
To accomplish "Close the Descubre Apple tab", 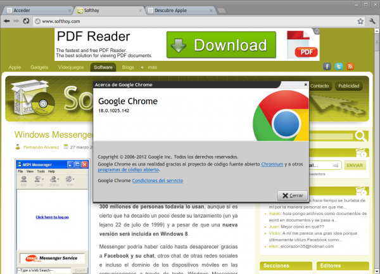I will pyautogui.click(x=211, y=10).
